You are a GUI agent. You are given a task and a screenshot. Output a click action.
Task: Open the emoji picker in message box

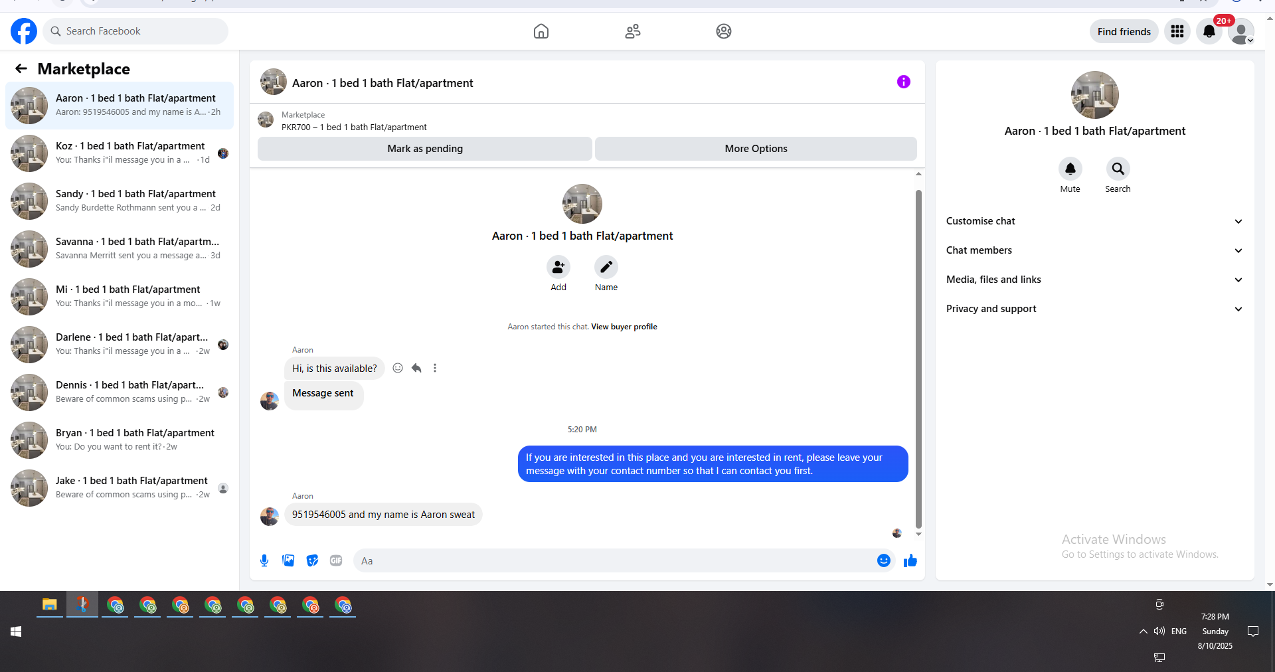[884, 560]
